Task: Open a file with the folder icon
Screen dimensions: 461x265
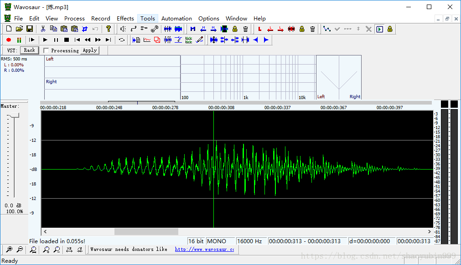Action: (20, 29)
